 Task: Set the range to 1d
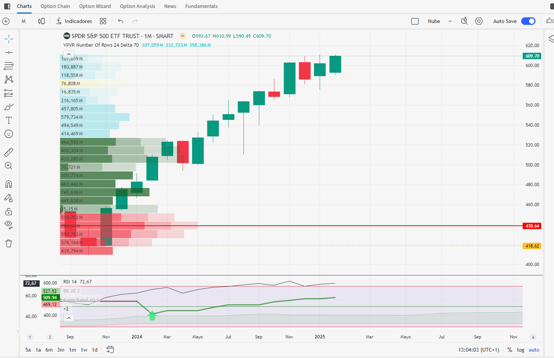95,350
